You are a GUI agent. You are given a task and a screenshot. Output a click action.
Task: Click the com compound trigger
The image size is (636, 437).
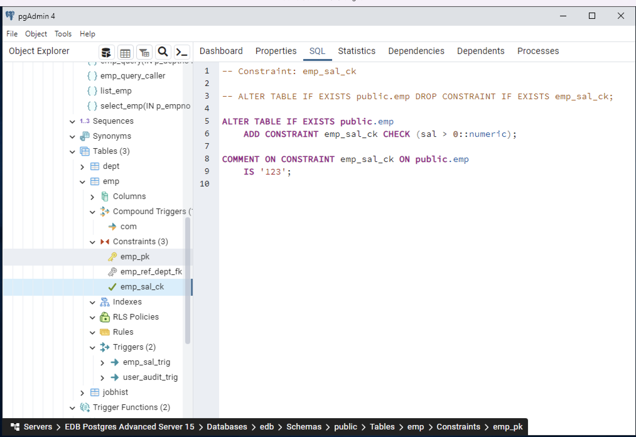click(129, 226)
